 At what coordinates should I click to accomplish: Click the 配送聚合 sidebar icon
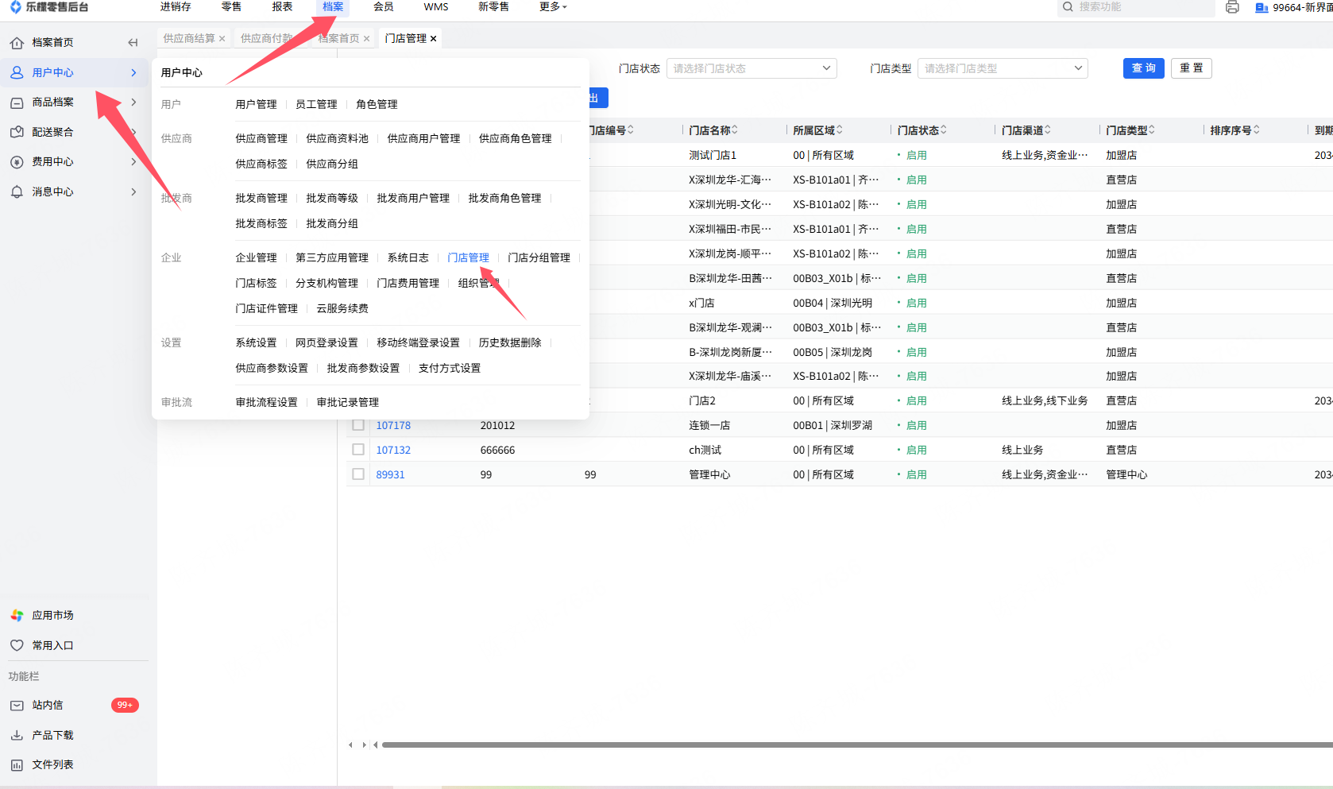tap(17, 132)
